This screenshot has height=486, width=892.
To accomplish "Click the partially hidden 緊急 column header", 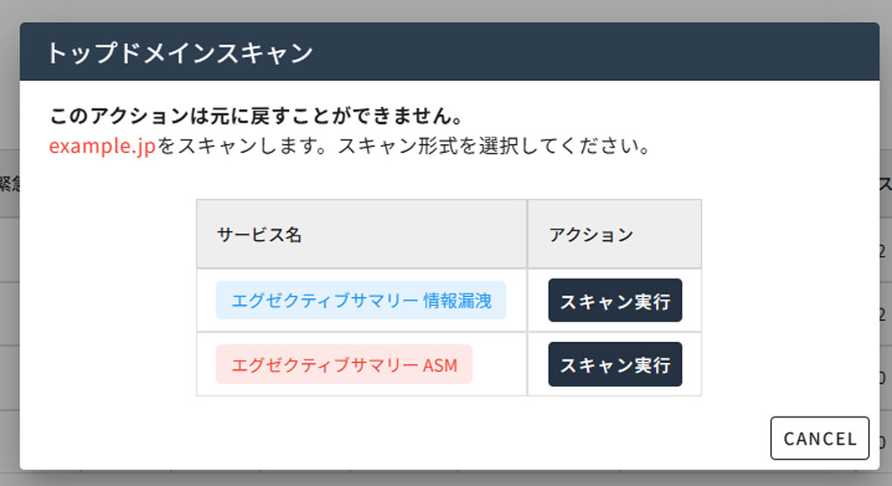I will point(9,185).
